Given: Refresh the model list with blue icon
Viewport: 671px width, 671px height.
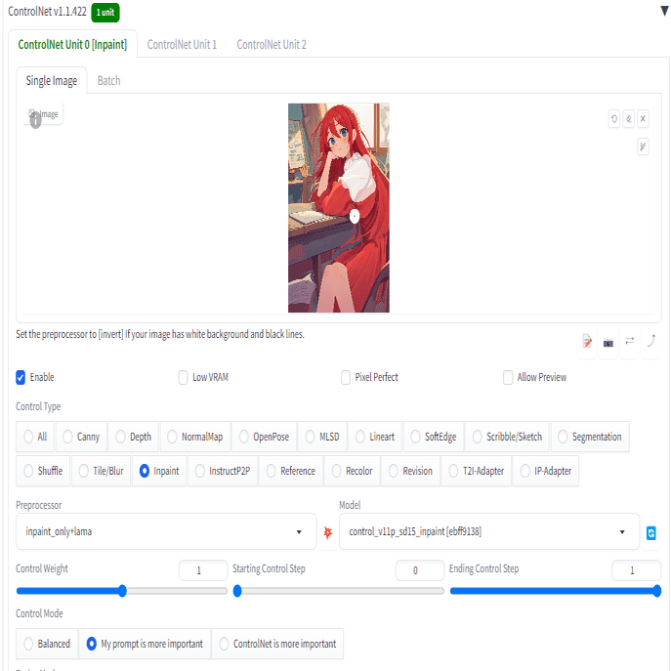Looking at the screenshot, I should [650, 532].
